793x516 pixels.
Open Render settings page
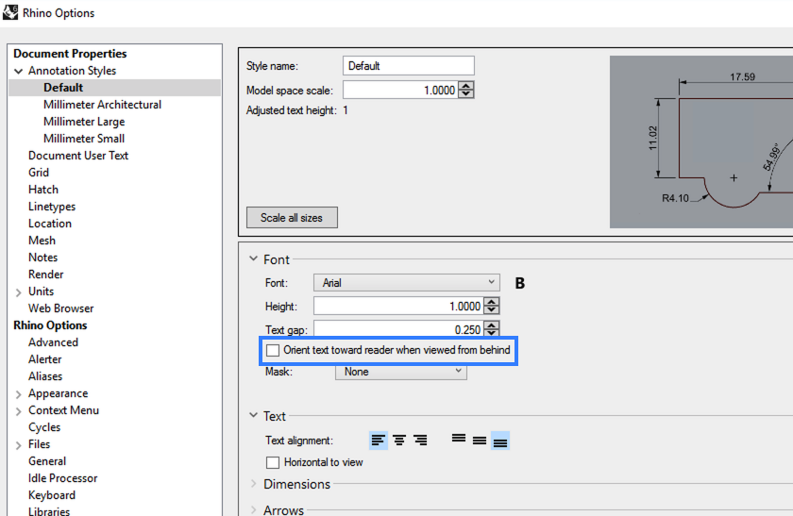46,275
